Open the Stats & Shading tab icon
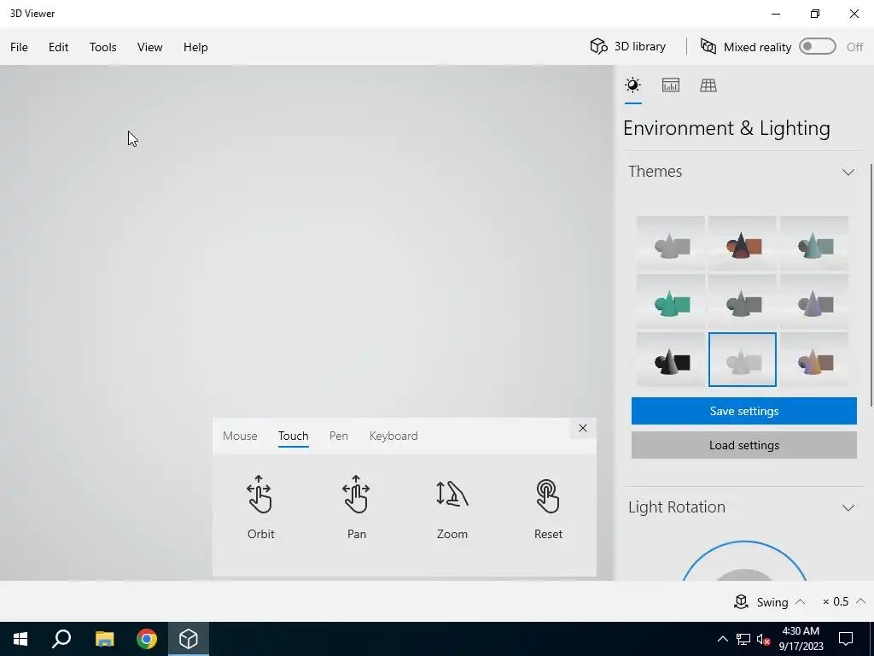 click(x=671, y=85)
